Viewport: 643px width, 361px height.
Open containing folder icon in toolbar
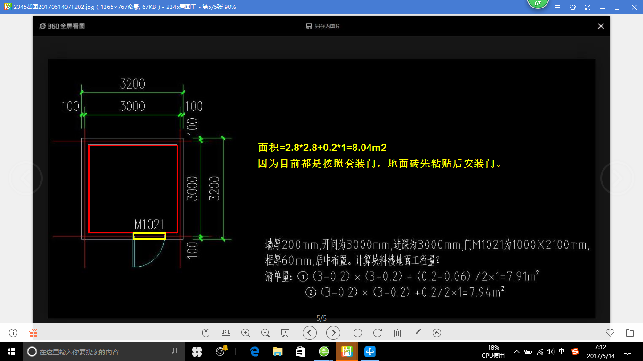[630, 333]
